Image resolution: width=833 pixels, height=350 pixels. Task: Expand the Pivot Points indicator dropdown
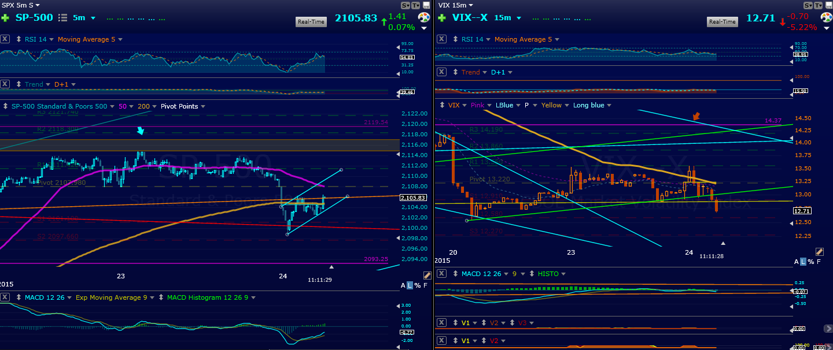click(202, 106)
